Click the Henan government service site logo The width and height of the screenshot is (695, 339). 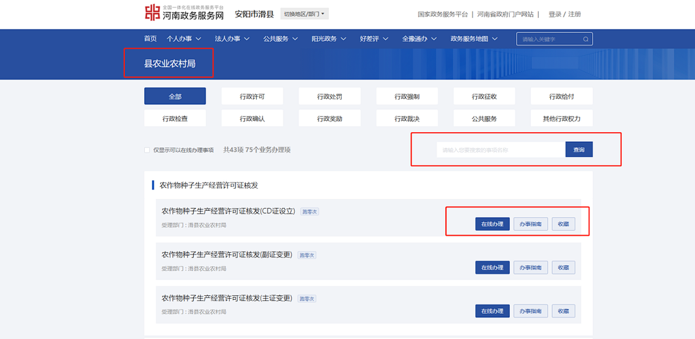click(184, 13)
